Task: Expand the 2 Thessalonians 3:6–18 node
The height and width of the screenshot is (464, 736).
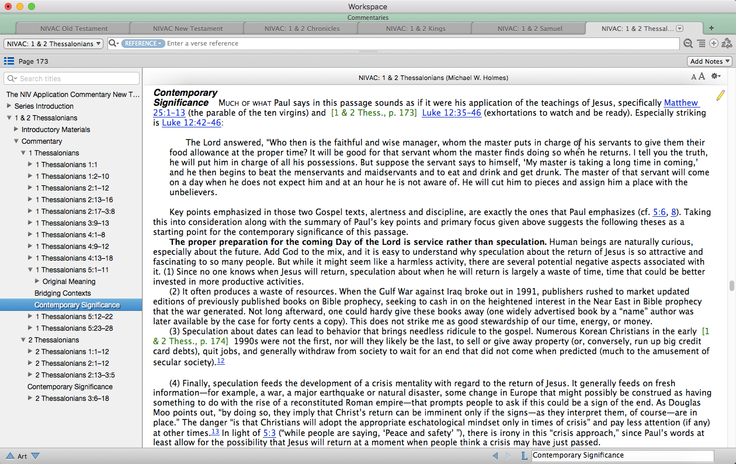Action: click(30, 398)
